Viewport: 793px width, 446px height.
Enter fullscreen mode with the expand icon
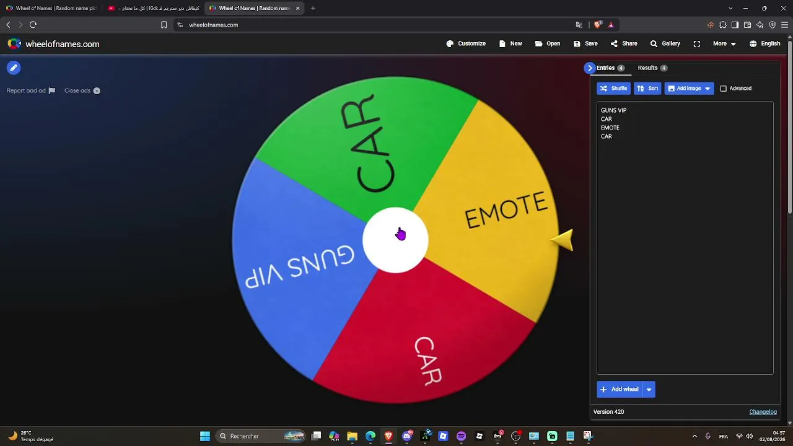(x=697, y=44)
